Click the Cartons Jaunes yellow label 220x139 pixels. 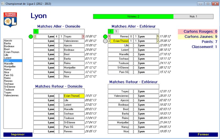[x=198, y=37]
